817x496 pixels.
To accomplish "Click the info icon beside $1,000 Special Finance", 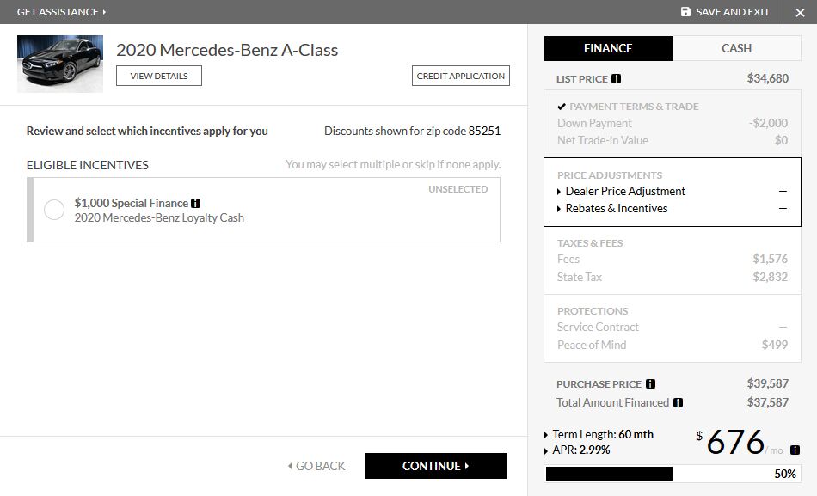I will click(196, 204).
